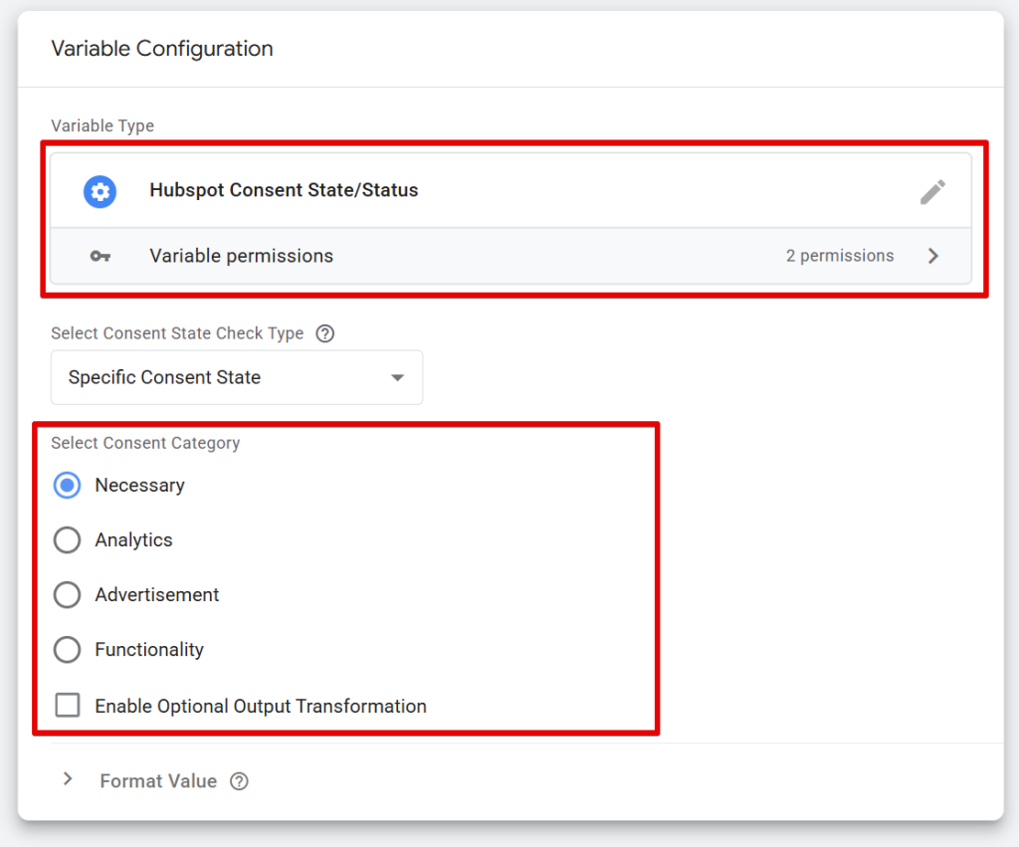The height and width of the screenshot is (847, 1019).
Task: Expand the Format Value section chevron
Action: [68, 778]
